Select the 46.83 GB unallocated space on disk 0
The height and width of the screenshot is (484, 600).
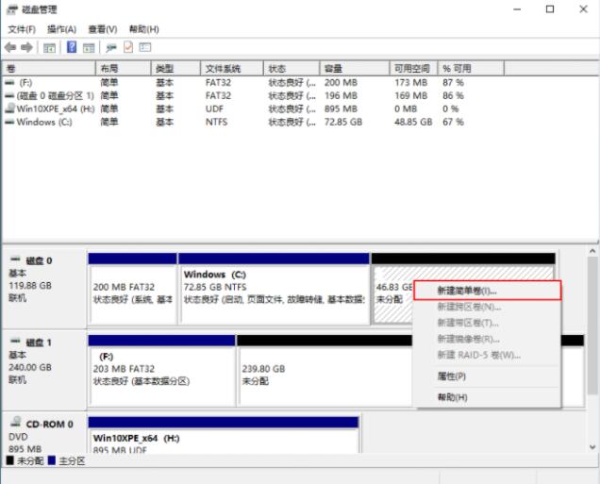point(392,292)
